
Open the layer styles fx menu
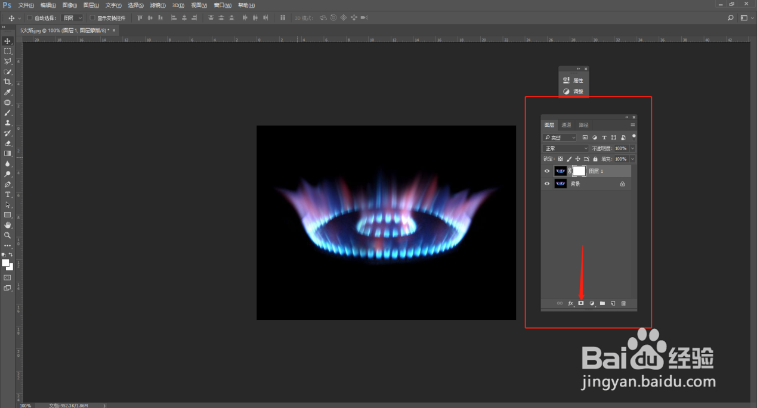click(570, 303)
